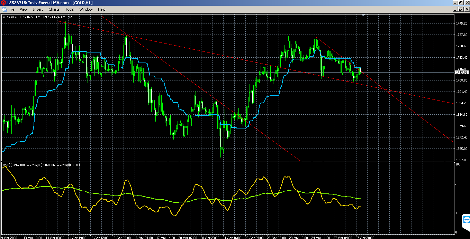Click the InstaForex application icon in title bar
This screenshot has width=470, height=239.
pyautogui.click(x=3, y=2)
